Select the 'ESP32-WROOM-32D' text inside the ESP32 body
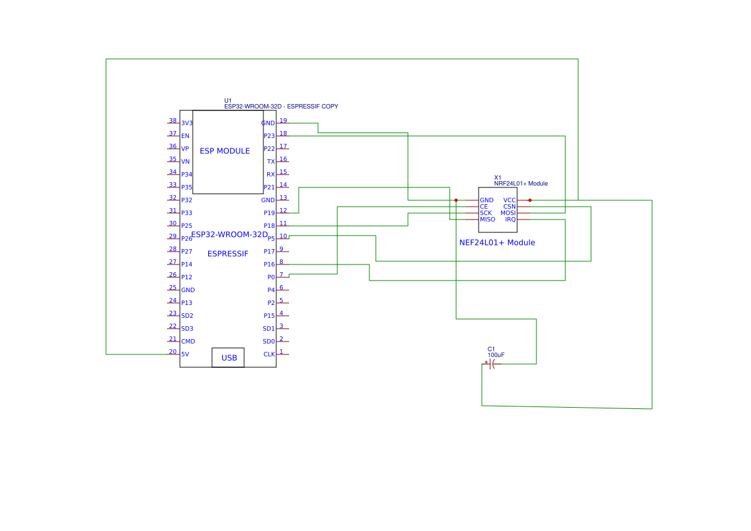The image size is (751, 531). 229,234
